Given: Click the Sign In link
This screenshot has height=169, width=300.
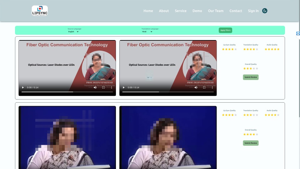Looking at the screenshot, I should coord(253,11).
